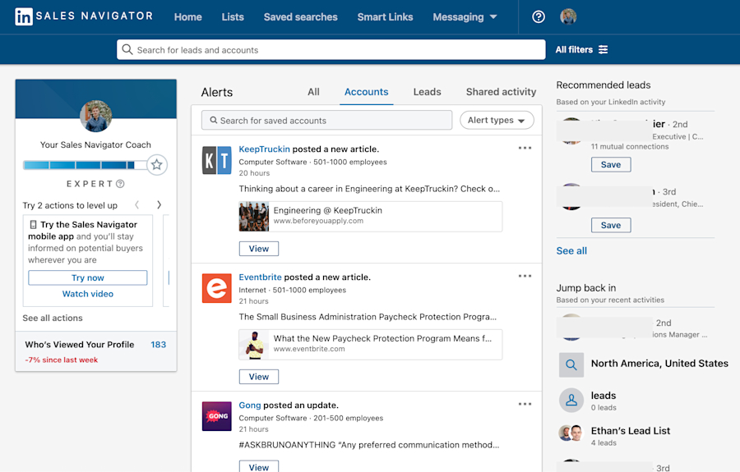The image size is (740, 472).
Task: Open Who's Viewed Your Profile count 183
Action: point(158,344)
